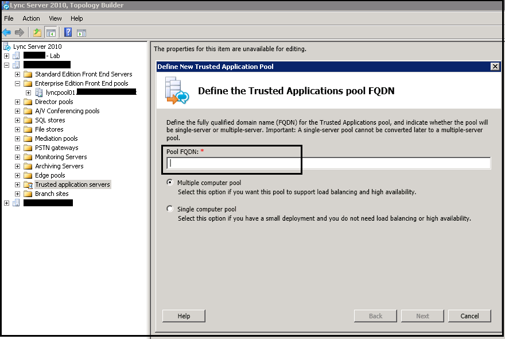Click the back navigation arrow
The image size is (505, 339).
[x=6, y=32]
